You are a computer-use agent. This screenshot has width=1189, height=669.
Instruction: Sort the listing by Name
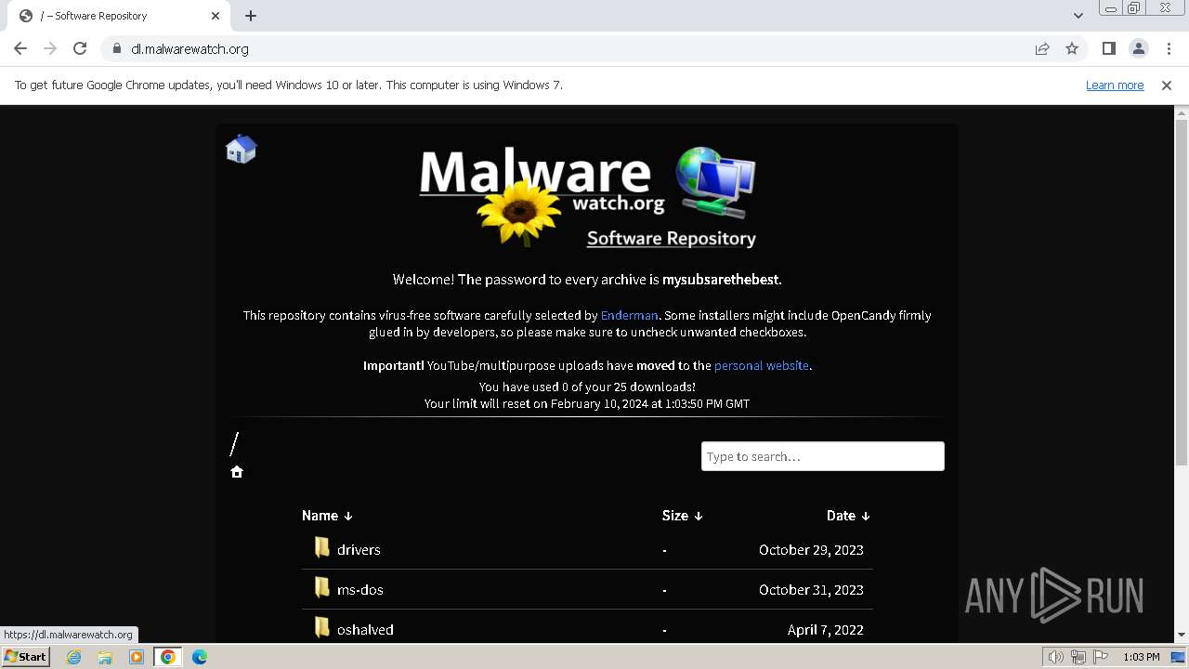tap(327, 516)
